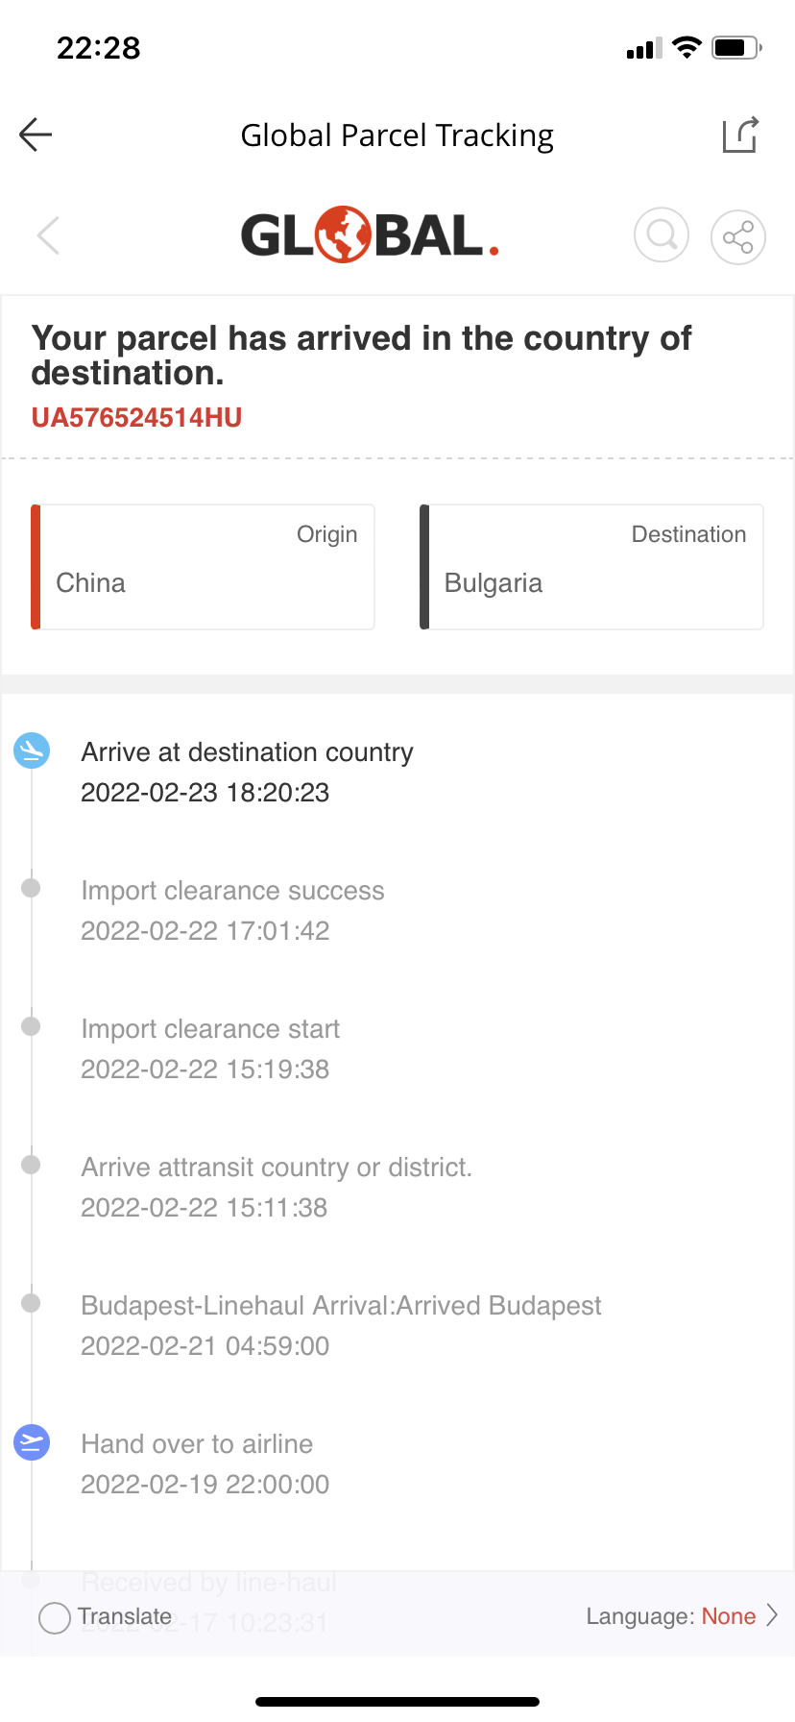Tap the Global logo
Viewport: 795px width, 1722px height.
[370, 235]
